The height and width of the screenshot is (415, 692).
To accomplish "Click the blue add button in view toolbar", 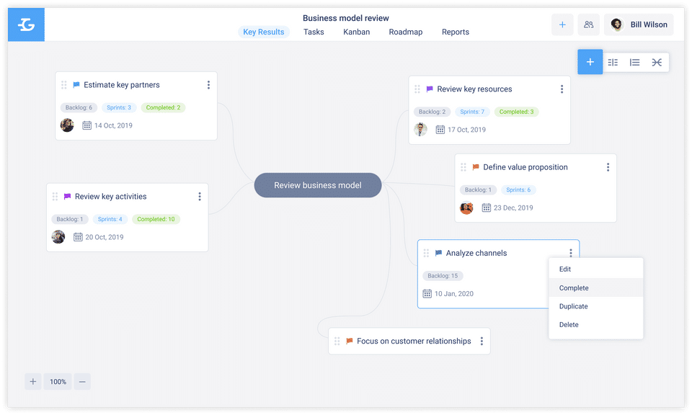I will 590,62.
